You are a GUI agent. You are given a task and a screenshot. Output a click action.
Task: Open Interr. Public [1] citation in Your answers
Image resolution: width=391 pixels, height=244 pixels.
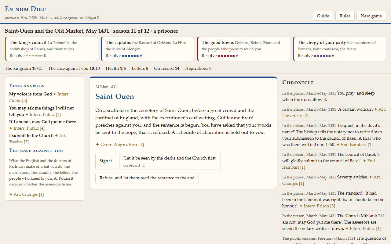[43, 114]
